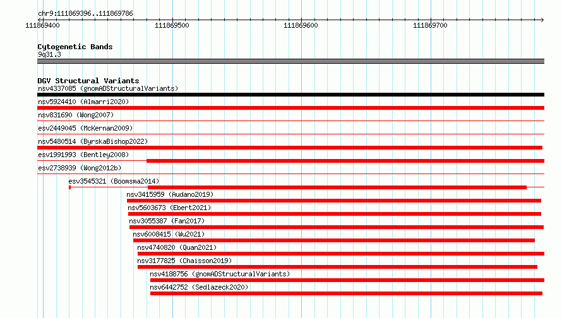Open nsv5480514 (ByrskaBishop2022) variant label

(x=93, y=141)
